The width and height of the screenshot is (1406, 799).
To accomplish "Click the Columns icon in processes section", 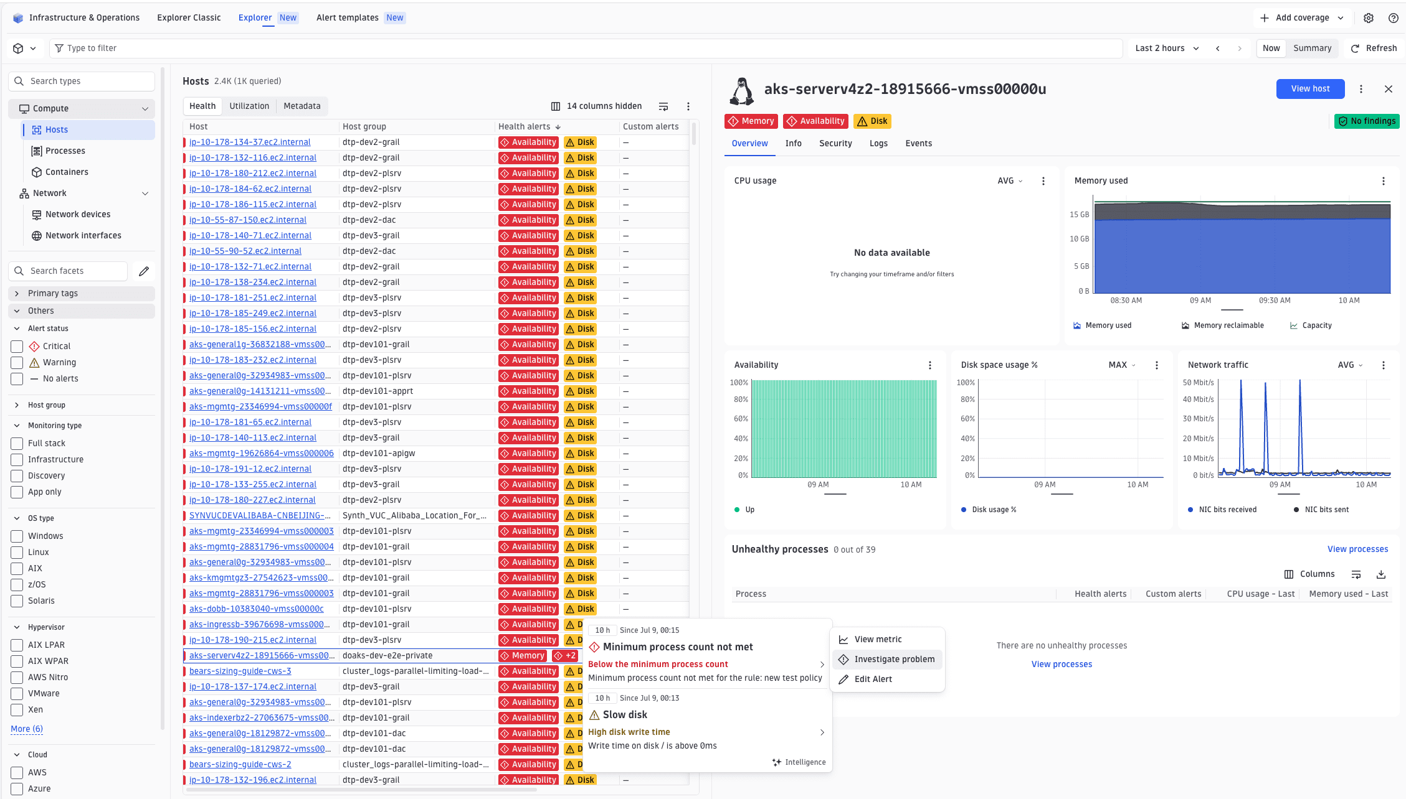I will point(1289,574).
